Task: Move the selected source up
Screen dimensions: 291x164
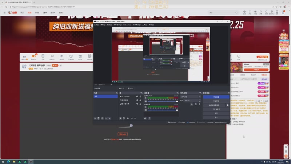Action: (x=132, y=118)
